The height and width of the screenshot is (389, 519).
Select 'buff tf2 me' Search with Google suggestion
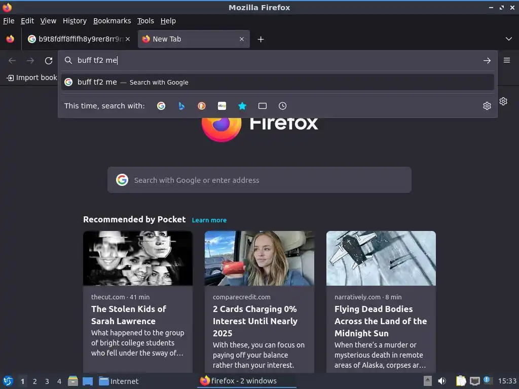tap(277, 82)
